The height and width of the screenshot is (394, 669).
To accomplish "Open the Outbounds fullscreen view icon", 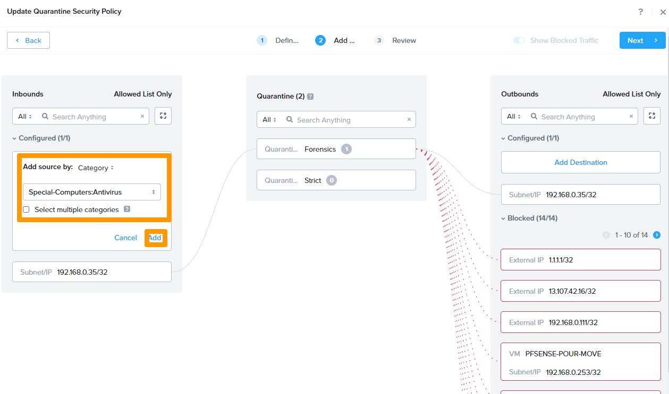I will (652, 116).
